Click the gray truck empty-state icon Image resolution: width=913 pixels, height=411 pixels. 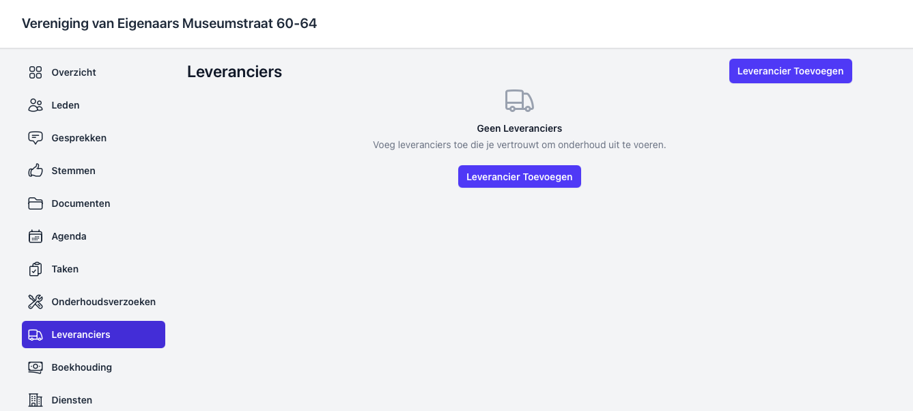[519, 101]
